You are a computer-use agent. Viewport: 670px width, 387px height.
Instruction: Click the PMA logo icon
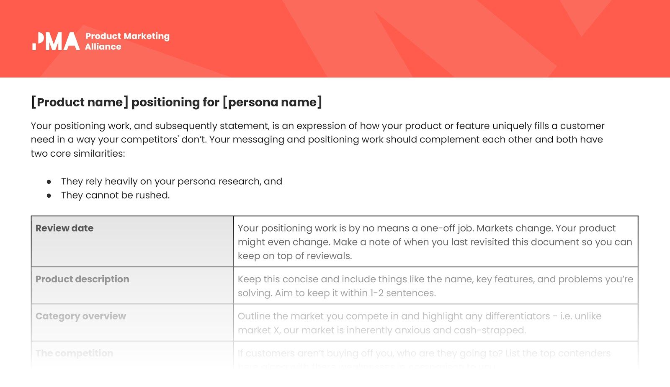[x=56, y=41]
